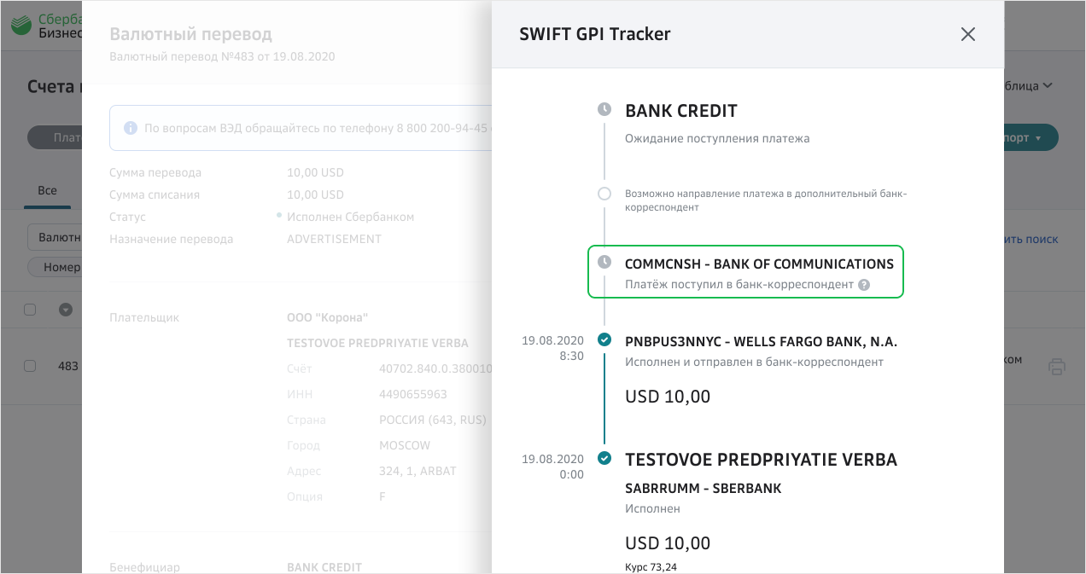Click the Сбербанк Бизнес logo
The width and height of the screenshot is (1086, 574).
click(46, 26)
